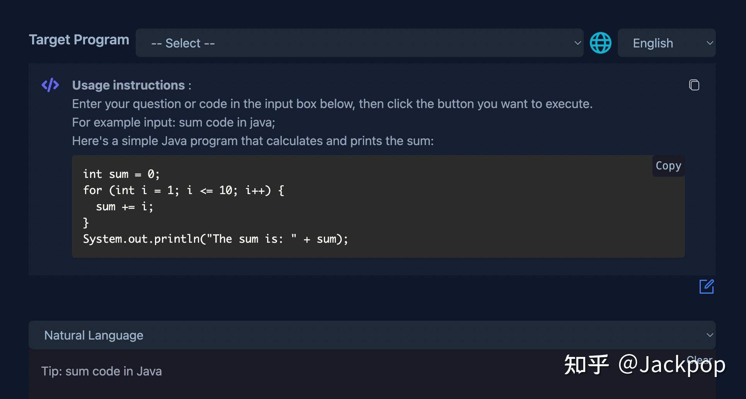Click the purple code brackets icon

[x=50, y=85]
